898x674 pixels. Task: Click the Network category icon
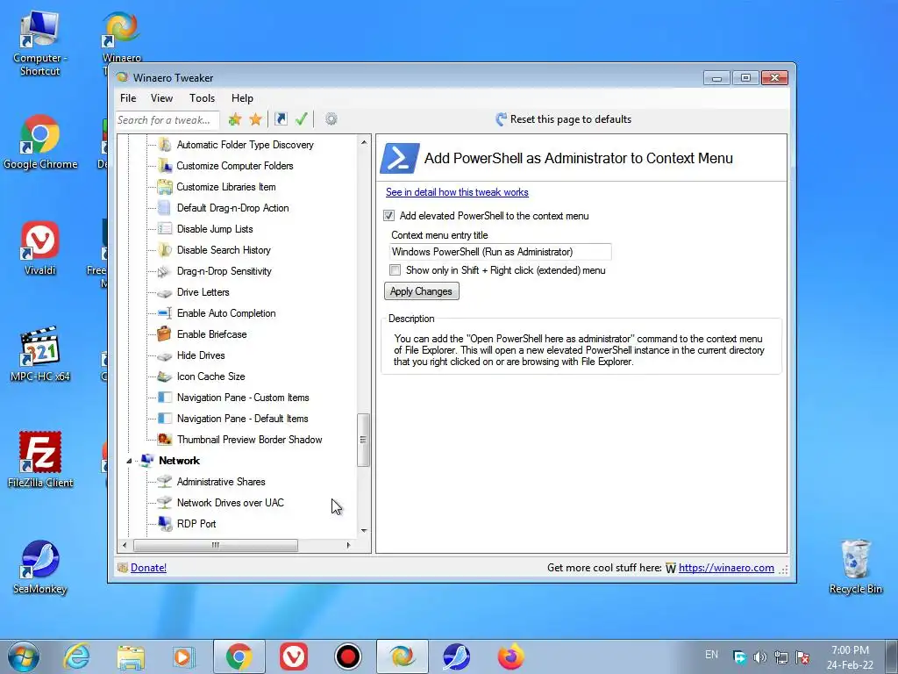(147, 460)
